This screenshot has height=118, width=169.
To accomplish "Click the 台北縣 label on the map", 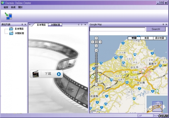I will (x=141, y=83).
